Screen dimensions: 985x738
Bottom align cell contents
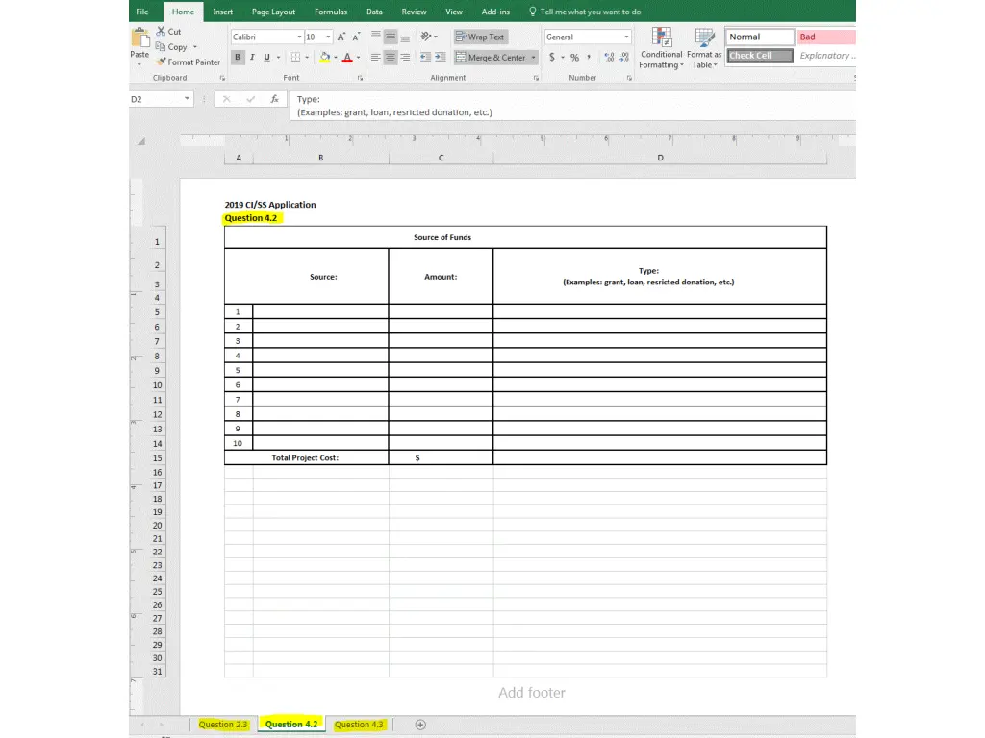coord(405,37)
